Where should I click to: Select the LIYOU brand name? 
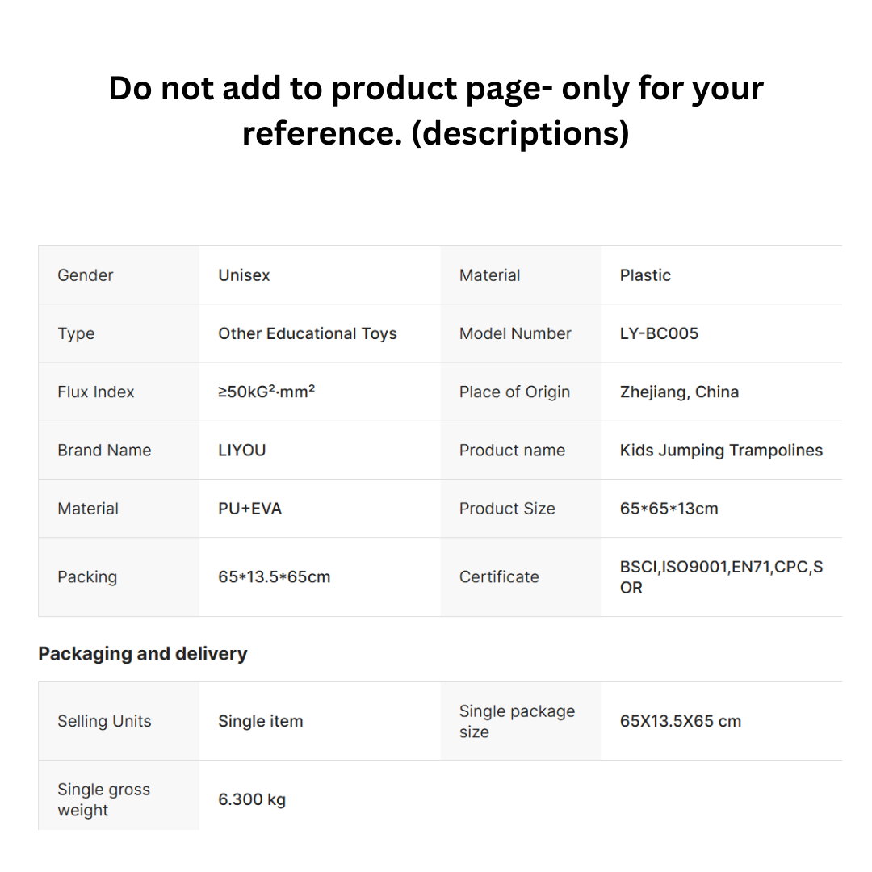click(x=242, y=450)
